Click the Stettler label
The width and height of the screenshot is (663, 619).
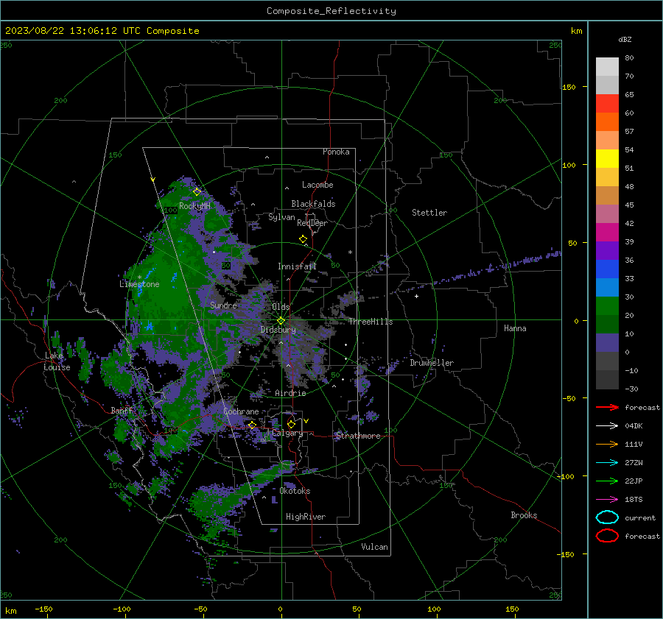(429, 213)
